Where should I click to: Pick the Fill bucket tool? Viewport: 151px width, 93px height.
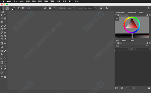[x=2, y=54]
